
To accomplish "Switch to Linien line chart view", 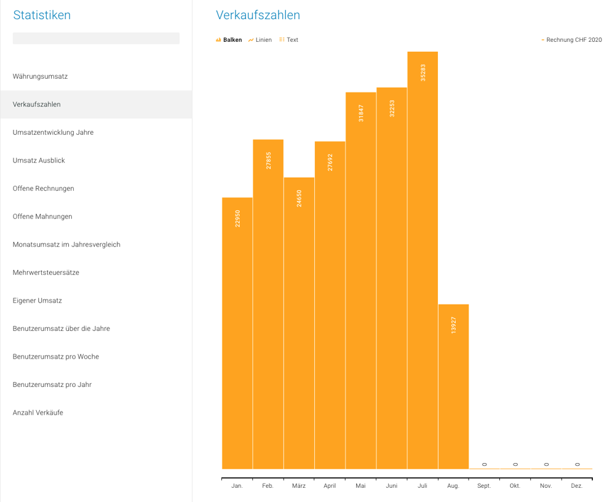I will click(260, 40).
